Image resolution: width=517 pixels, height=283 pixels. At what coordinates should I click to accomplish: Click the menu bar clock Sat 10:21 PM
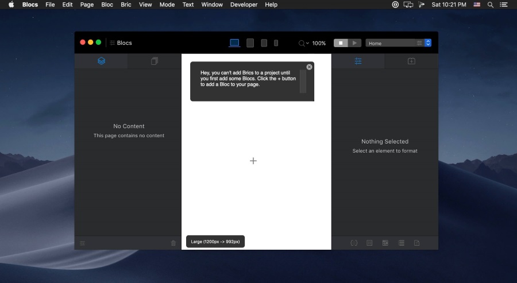coord(449,5)
